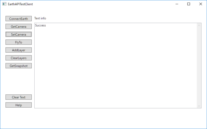
Task: Select the SetCamera button
Action: [18, 34]
